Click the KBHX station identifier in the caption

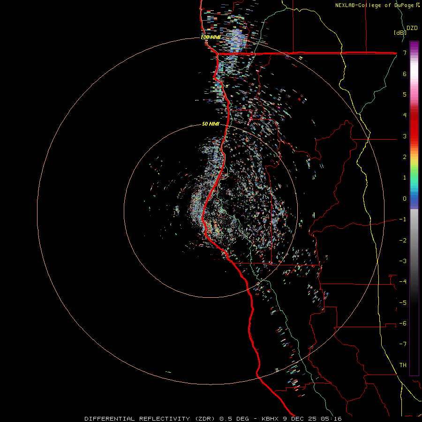[x=270, y=419]
